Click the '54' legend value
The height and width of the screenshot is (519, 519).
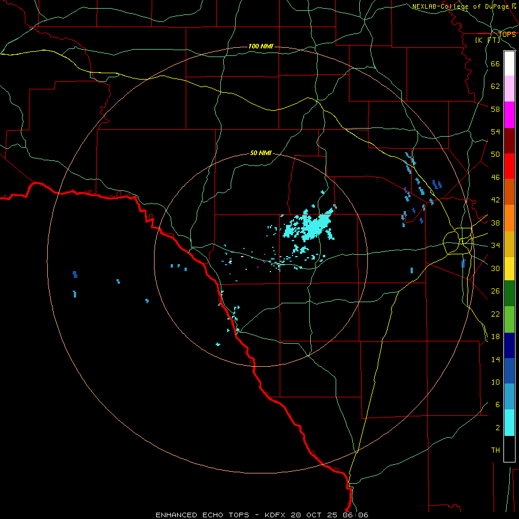(495, 131)
